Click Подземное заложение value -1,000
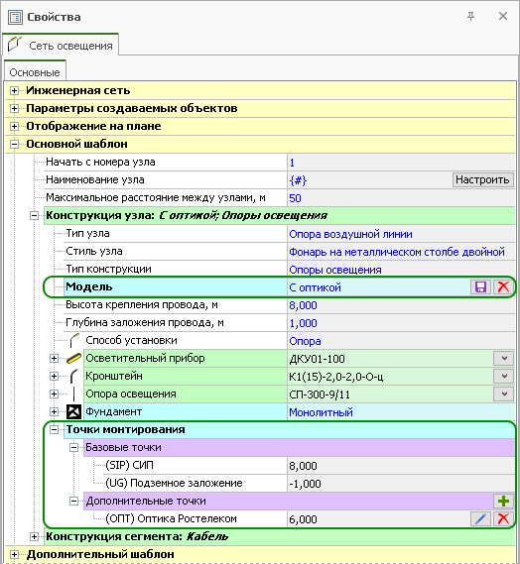Image resolution: width=520 pixels, height=564 pixels. [x=305, y=484]
